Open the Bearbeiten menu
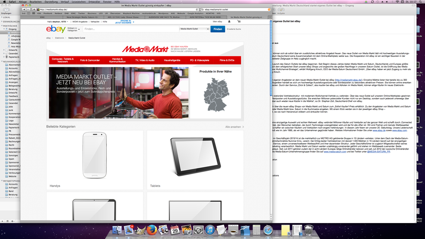This screenshot has width=425, height=239. 36,2
